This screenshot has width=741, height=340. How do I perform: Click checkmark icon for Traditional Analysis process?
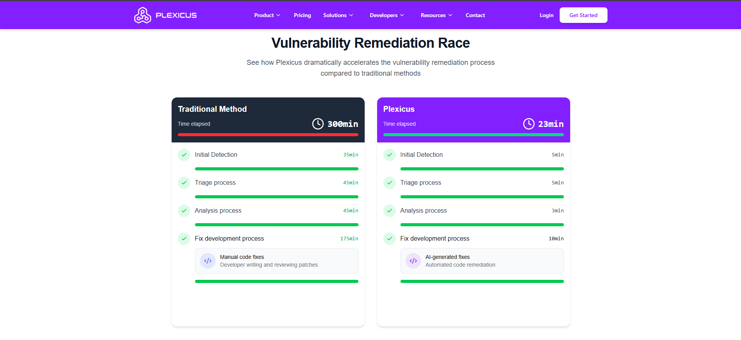click(x=184, y=211)
